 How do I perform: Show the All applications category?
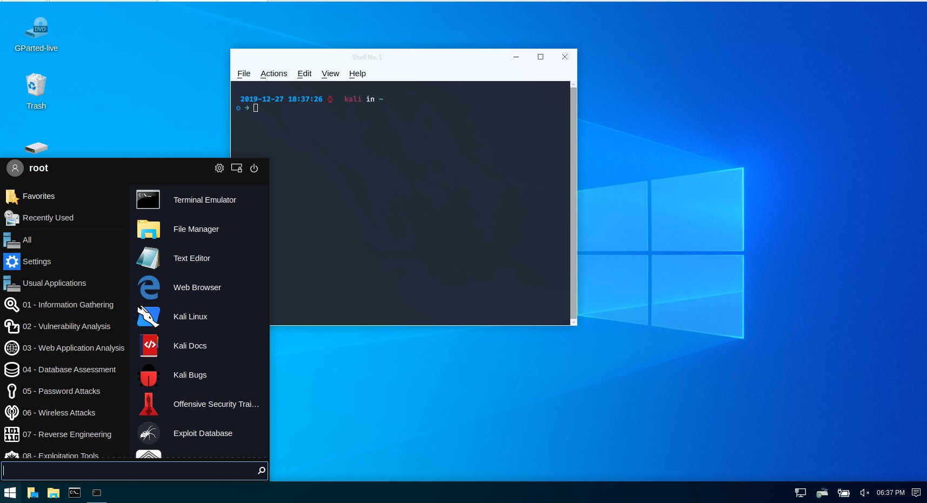(x=65, y=240)
